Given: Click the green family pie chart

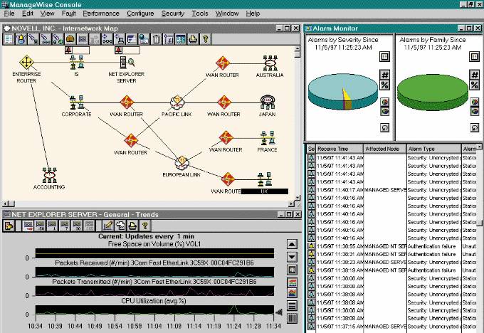Looking at the screenshot, I should [x=433, y=92].
